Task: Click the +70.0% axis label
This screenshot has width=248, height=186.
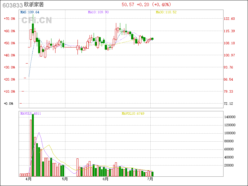Action: [x=9, y=19]
